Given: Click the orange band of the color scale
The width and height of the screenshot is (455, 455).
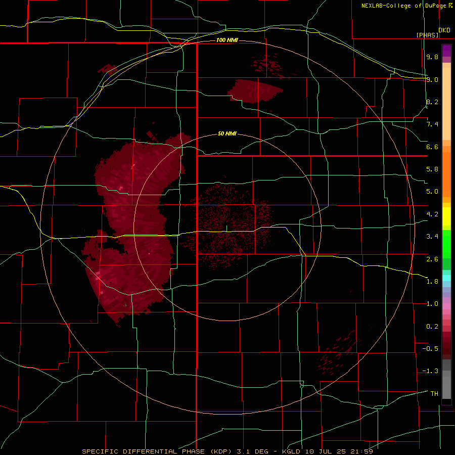Looking at the screenshot, I should click(446, 174).
